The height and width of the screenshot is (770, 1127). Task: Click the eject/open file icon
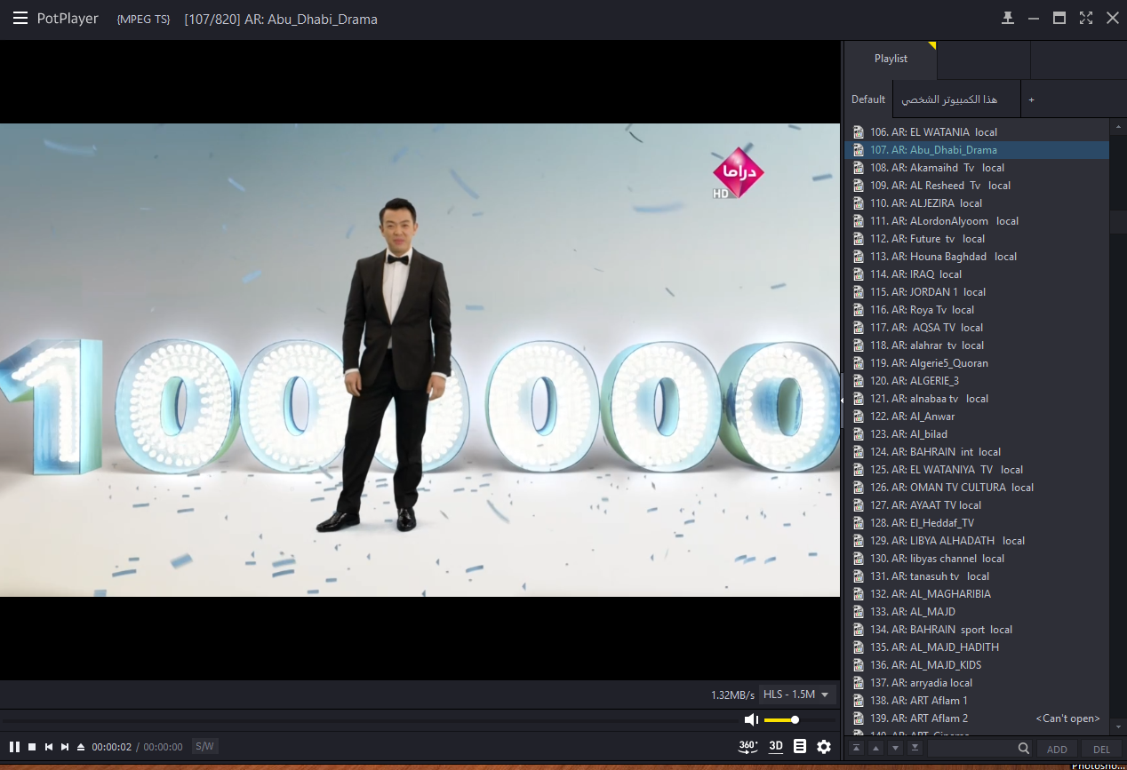[x=81, y=747]
